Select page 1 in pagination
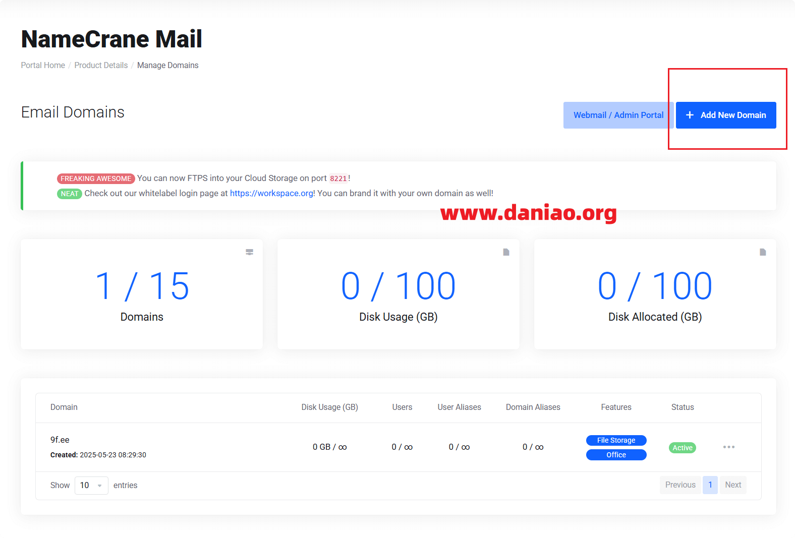The height and width of the screenshot is (538, 795). (x=710, y=485)
